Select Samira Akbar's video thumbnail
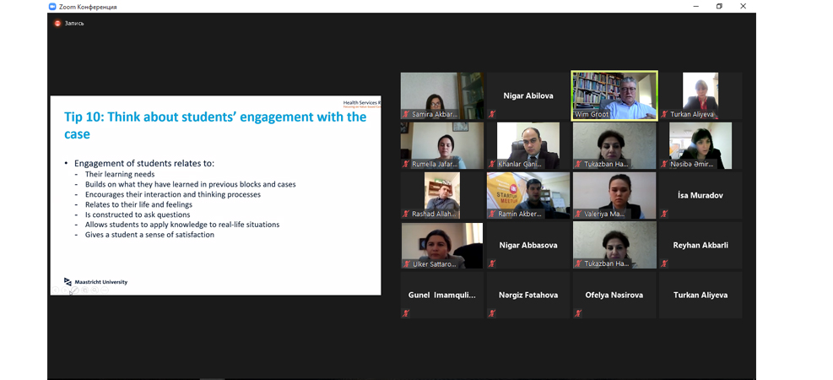This screenshot has width=833, height=380. [x=442, y=95]
